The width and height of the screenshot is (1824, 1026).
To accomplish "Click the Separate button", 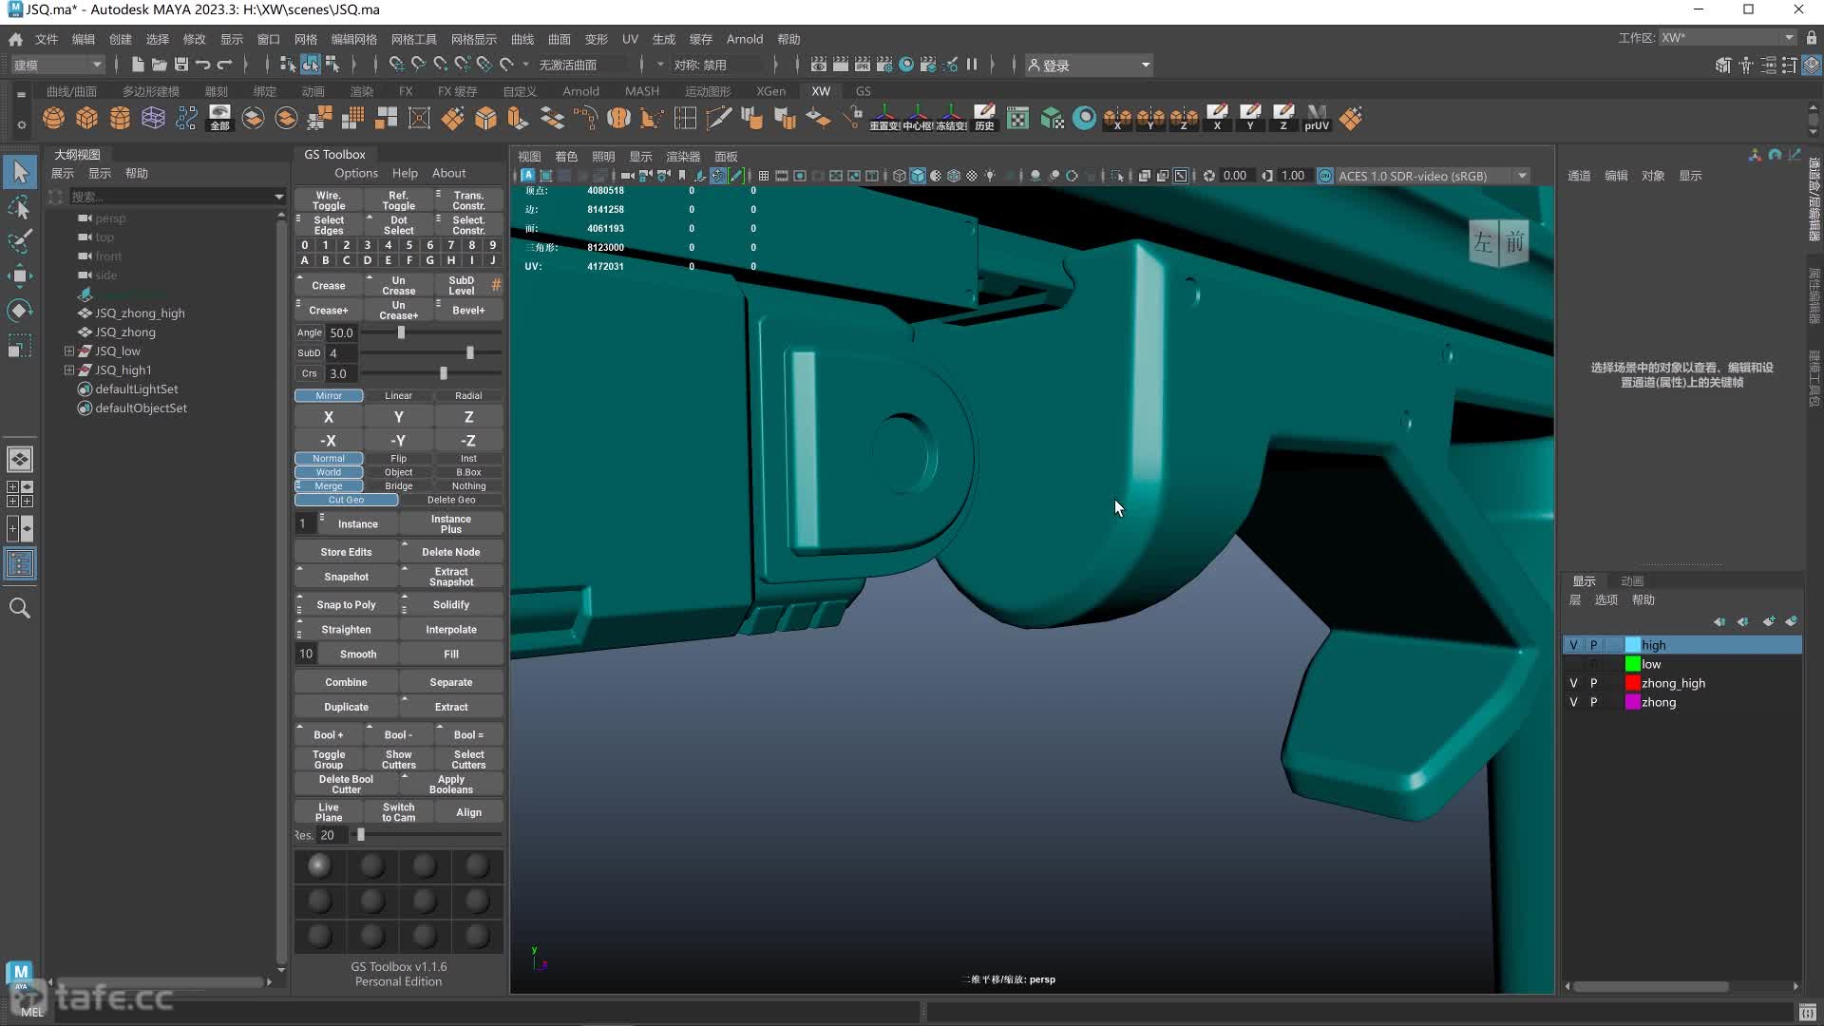I will (451, 682).
